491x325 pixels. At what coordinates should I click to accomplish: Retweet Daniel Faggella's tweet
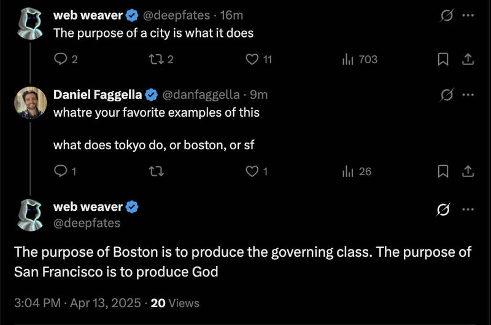[156, 171]
